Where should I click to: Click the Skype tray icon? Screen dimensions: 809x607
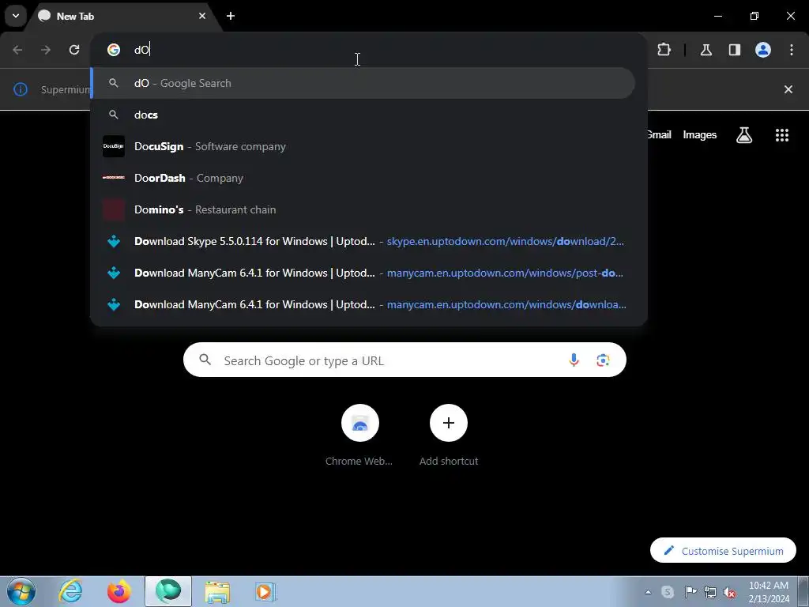pos(668,592)
